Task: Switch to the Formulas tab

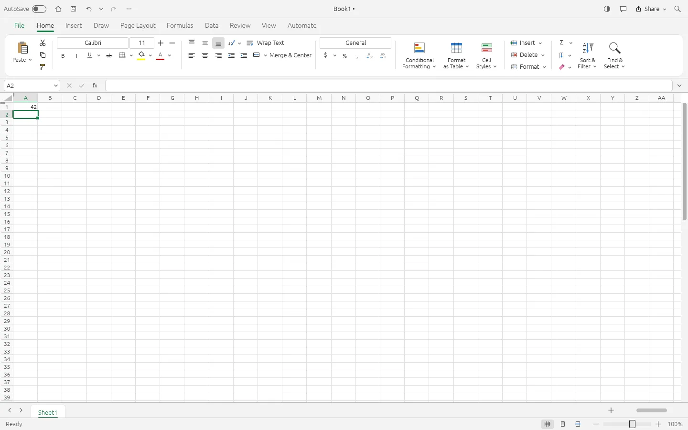Action: (x=180, y=26)
